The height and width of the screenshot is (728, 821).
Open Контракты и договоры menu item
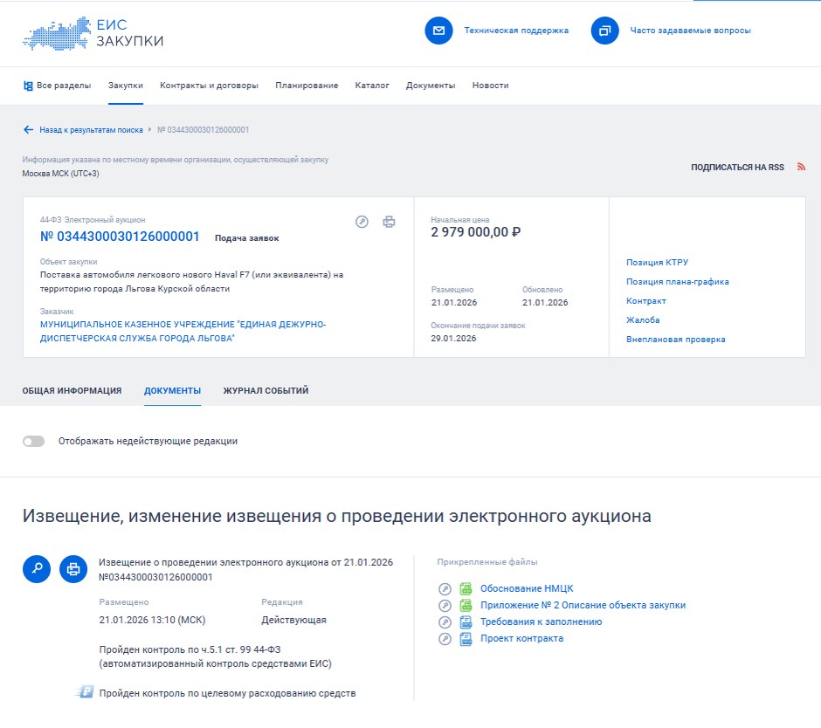coord(209,86)
